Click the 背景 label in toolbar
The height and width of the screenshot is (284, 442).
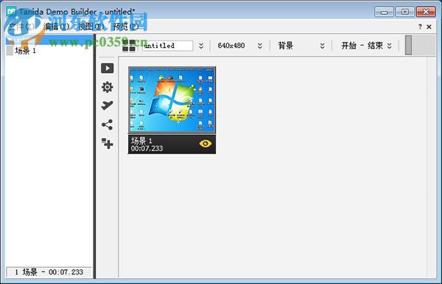(286, 46)
